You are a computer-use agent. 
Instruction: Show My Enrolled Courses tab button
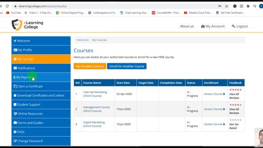(x=90, y=66)
